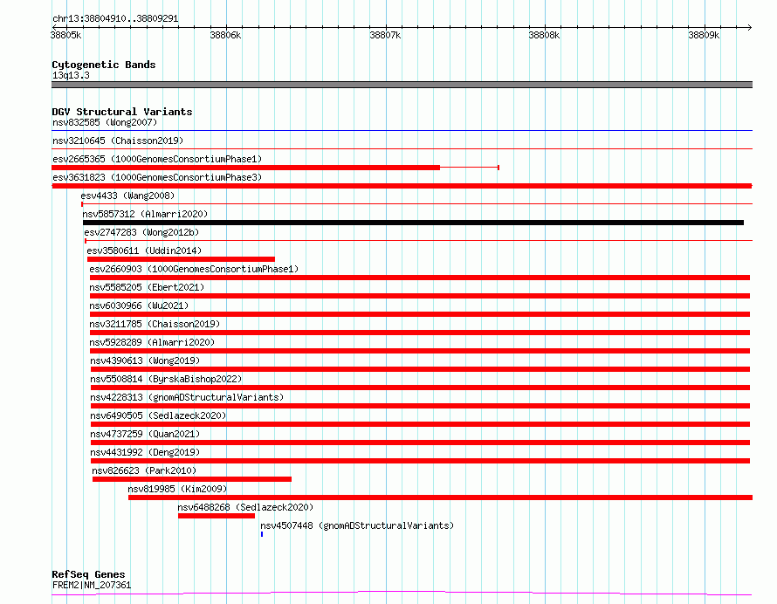Select the esv2660903 (1000GenomesConsortiumPhase1) label

194,269
